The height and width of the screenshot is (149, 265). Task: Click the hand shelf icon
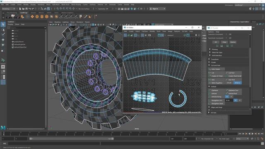(22, 17)
